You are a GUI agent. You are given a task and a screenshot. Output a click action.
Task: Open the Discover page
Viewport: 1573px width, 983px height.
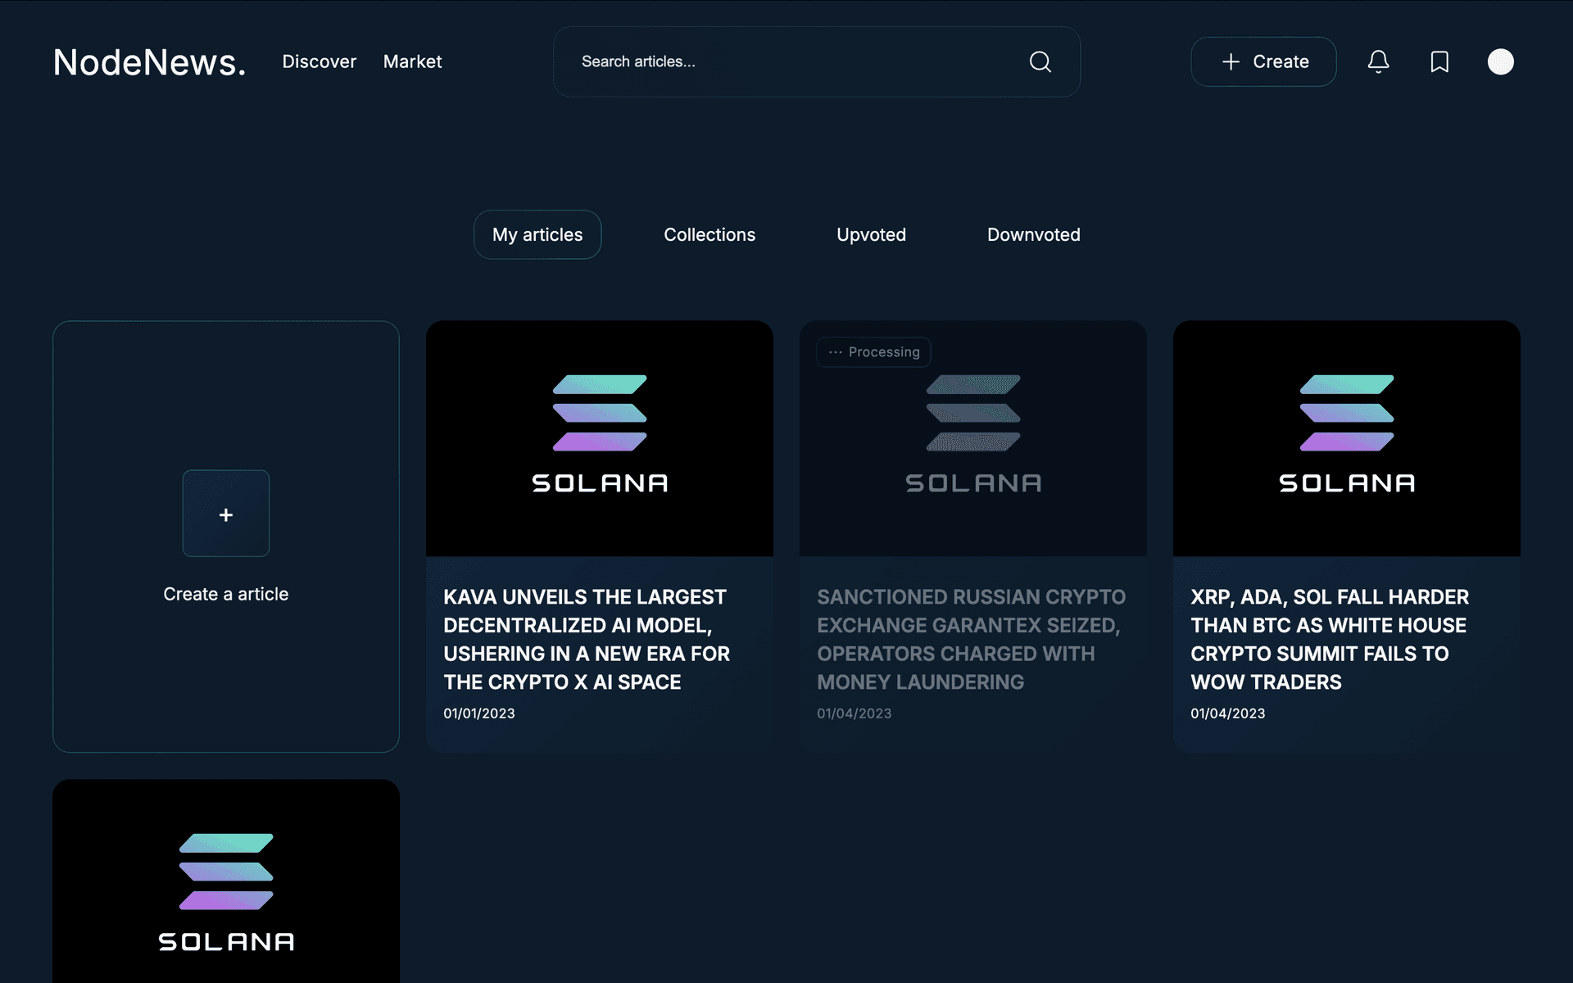click(x=320, y=61)
